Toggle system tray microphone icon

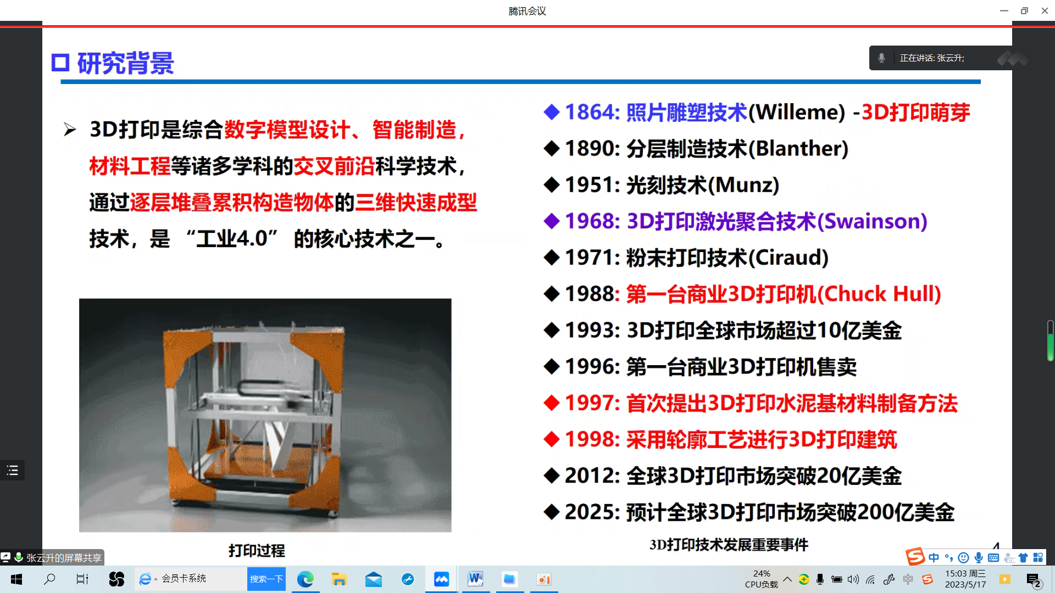point(820,579)
